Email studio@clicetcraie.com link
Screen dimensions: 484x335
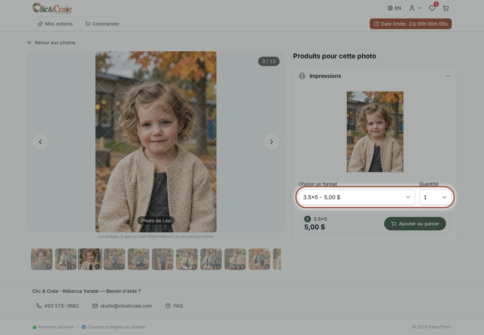122,306
